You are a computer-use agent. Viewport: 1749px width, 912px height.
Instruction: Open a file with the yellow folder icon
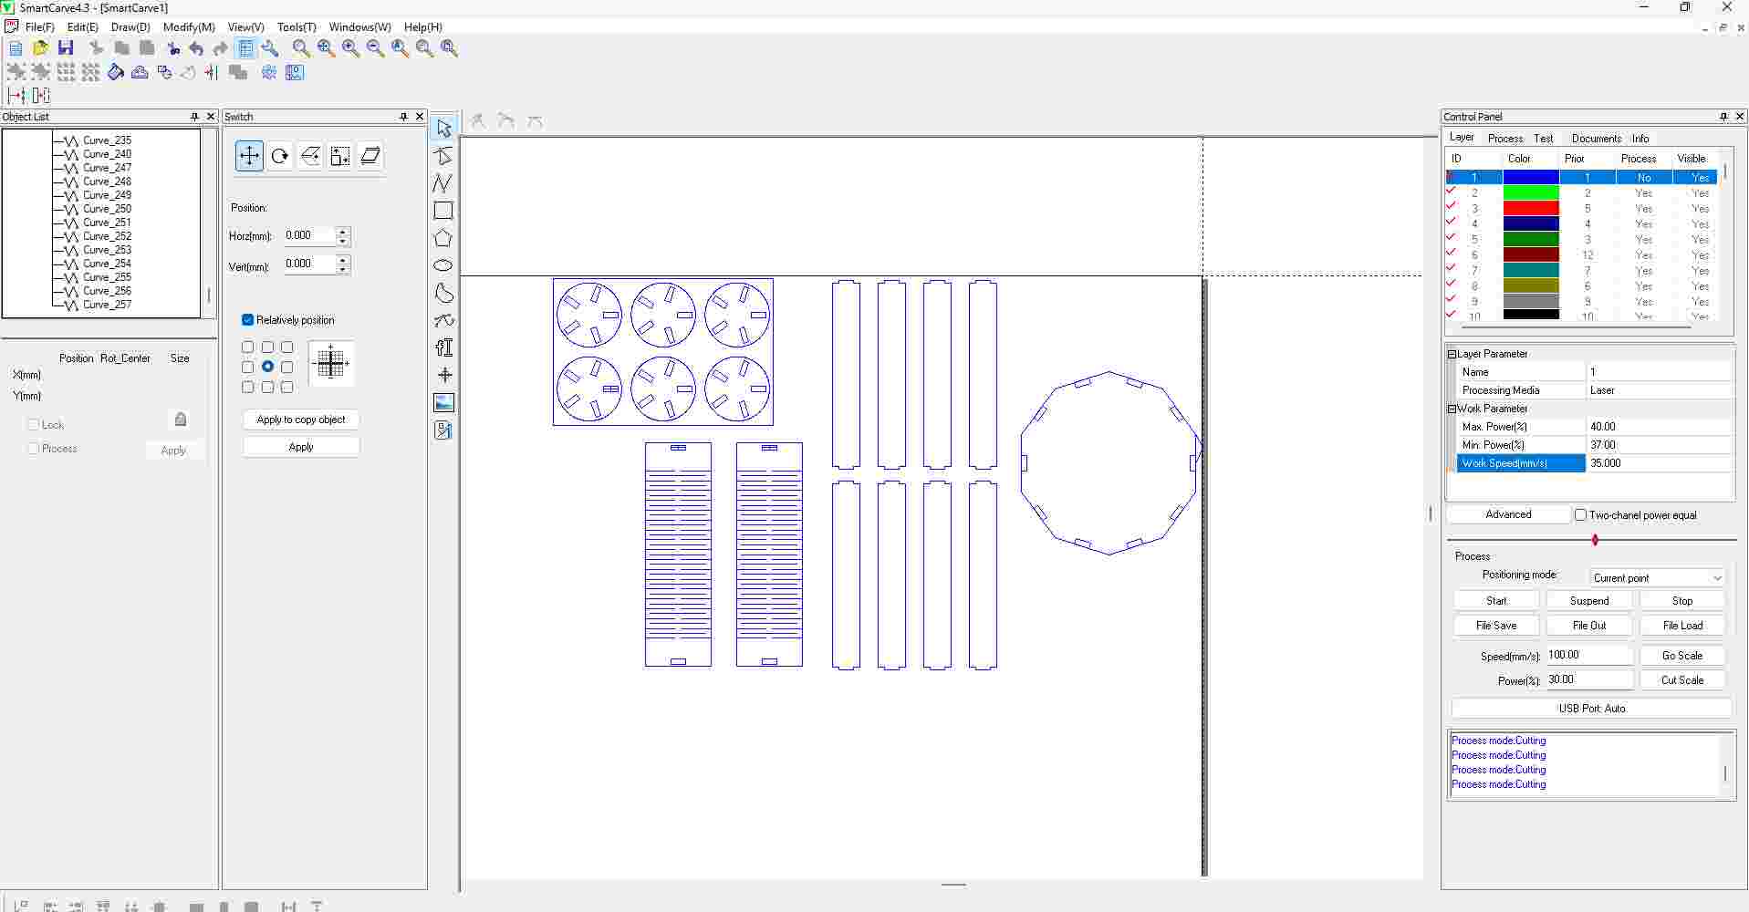[x=40, y=48]
